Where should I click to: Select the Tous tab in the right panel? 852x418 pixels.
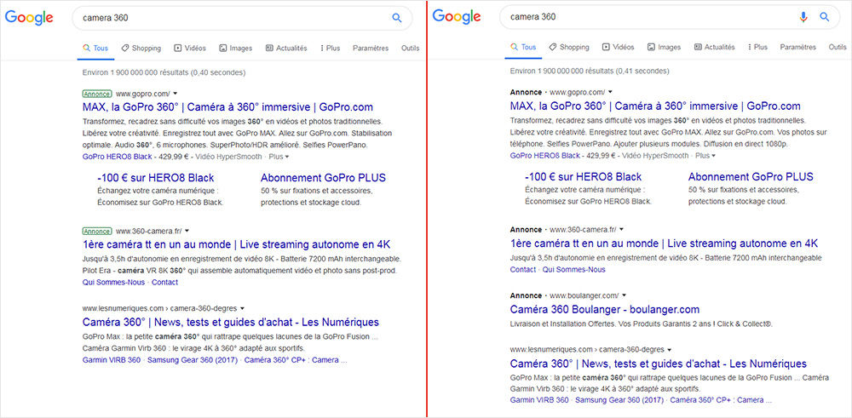pos(523,47)
